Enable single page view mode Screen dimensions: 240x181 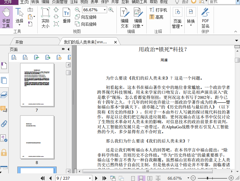coord(133,178)
